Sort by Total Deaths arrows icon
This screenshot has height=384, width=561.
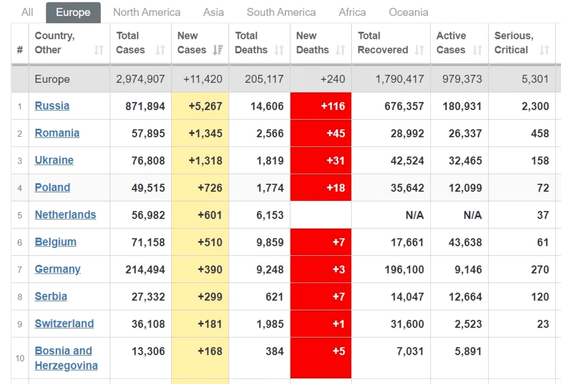(279, 50)
